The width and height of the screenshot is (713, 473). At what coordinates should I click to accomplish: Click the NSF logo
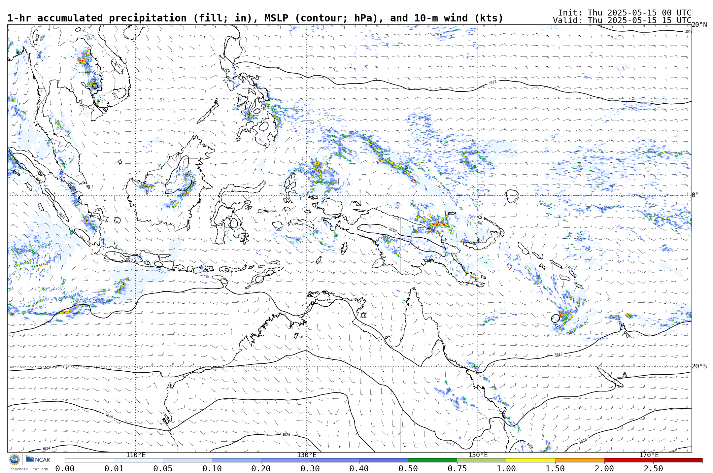click(x=15, y=459)
